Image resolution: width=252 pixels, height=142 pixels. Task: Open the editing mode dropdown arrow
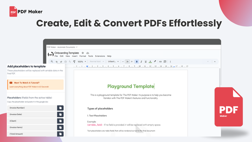208,62
